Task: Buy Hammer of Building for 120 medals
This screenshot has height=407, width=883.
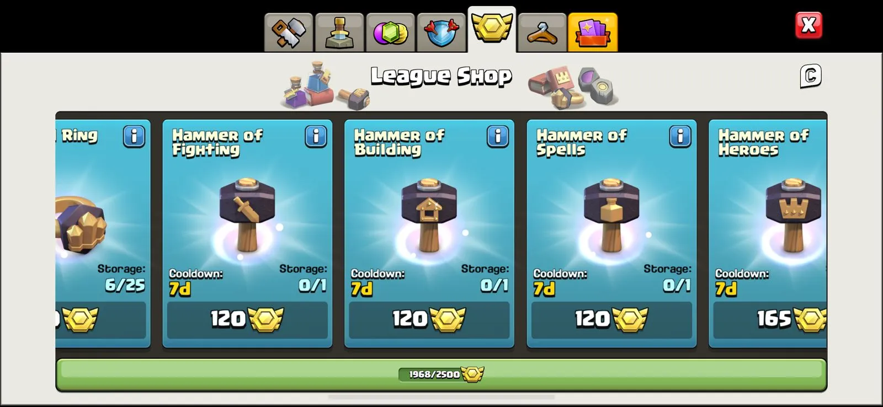Action: click(x=429, y=319)
